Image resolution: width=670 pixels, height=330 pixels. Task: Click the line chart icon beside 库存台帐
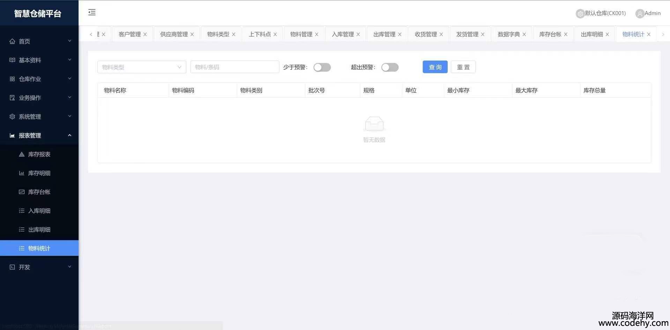click(22, 192)
